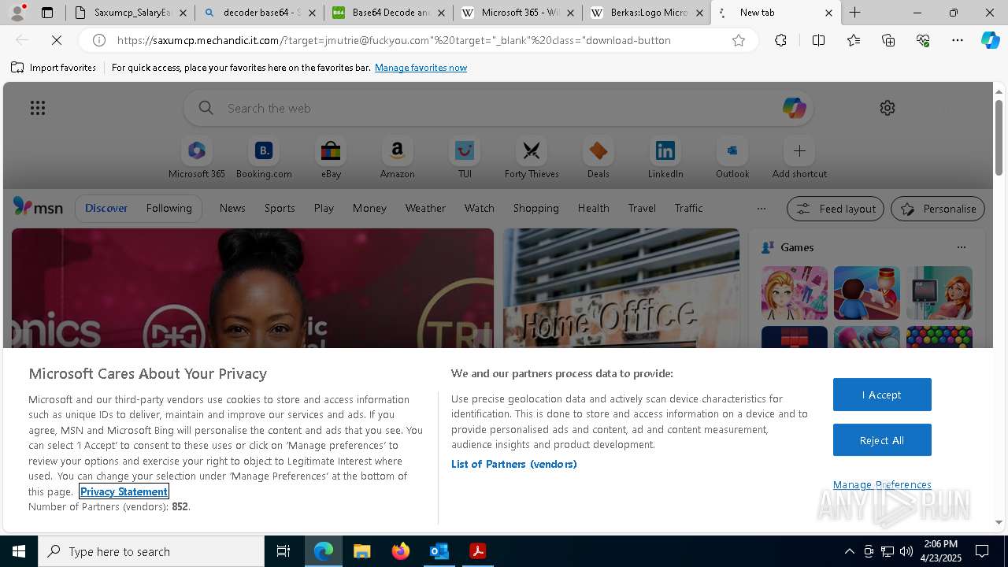Toggle Split screen icon in toolbar
Screen dimensions: 1008x567
[818, 40]
